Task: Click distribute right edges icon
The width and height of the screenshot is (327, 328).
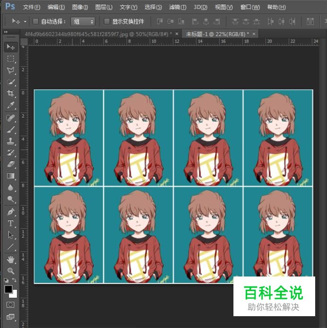Action: point(292,21)
